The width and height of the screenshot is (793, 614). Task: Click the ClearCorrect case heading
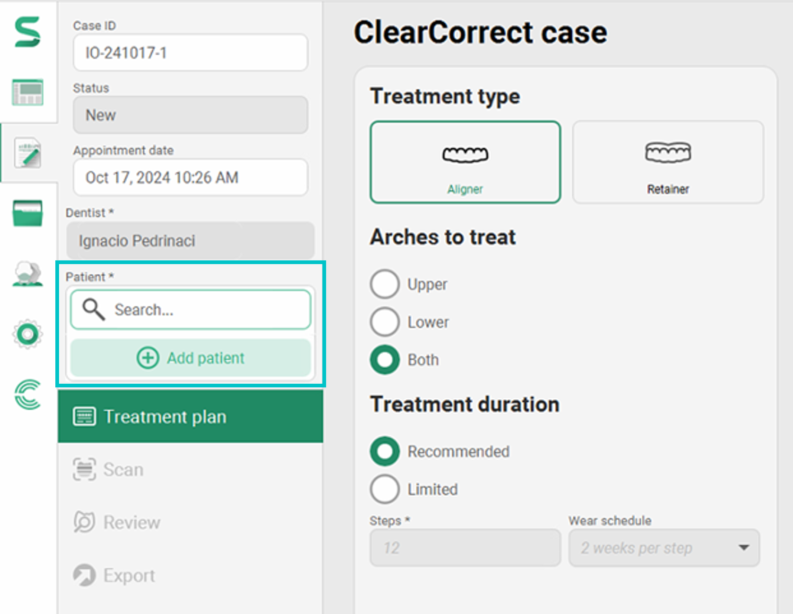point(480,33)
